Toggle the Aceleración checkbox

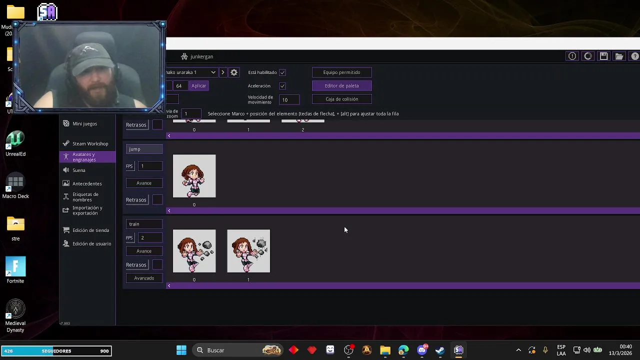[x=282, y=86]
